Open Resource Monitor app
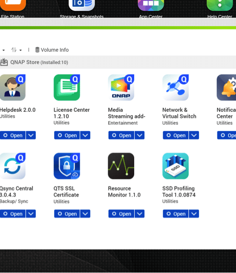 [x=121, y=214]
